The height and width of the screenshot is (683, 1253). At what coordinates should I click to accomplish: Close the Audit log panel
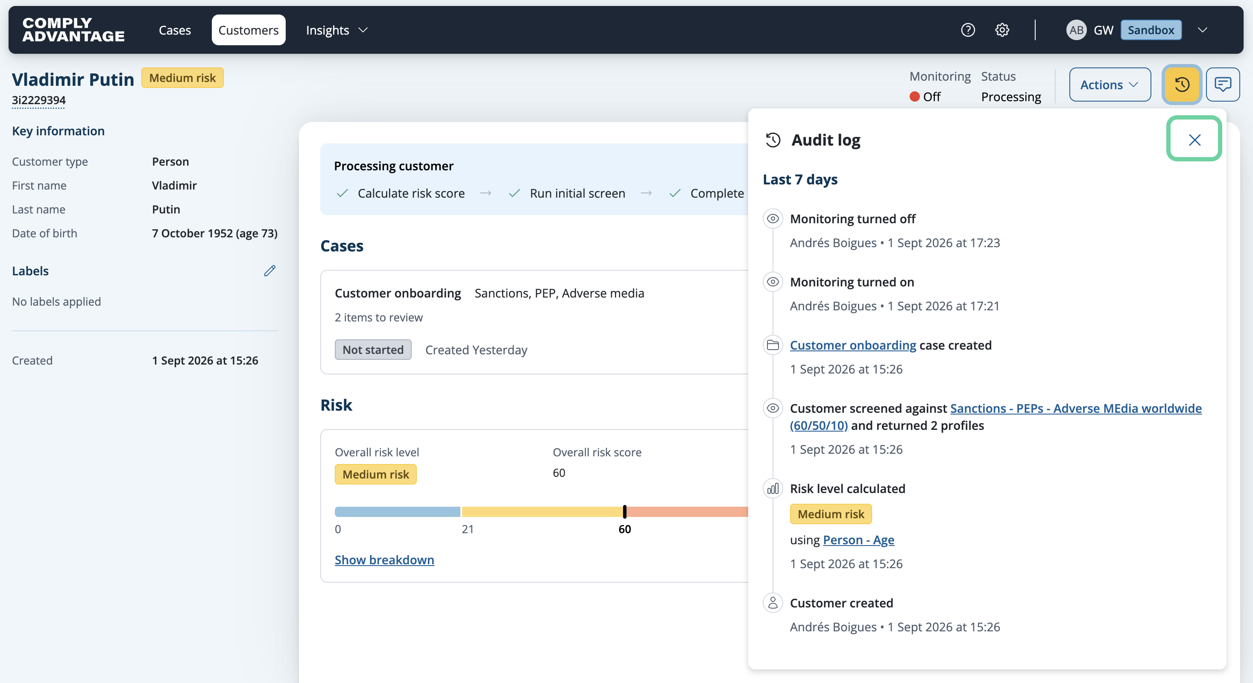coord(1194,140)
